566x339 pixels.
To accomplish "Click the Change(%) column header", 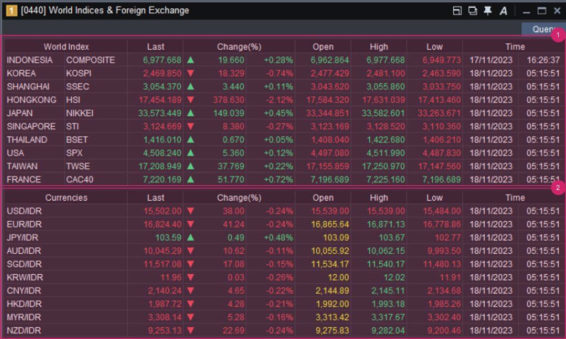I will 239,46.
